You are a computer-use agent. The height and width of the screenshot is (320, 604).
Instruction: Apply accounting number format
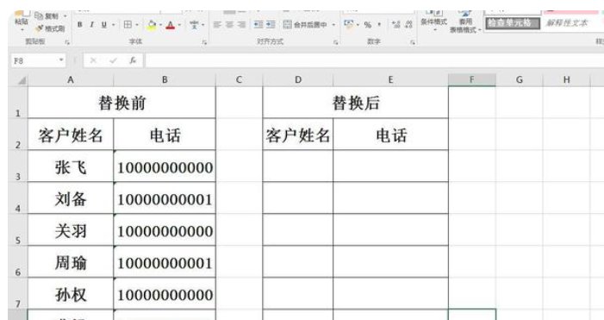[x=349, y=24]
